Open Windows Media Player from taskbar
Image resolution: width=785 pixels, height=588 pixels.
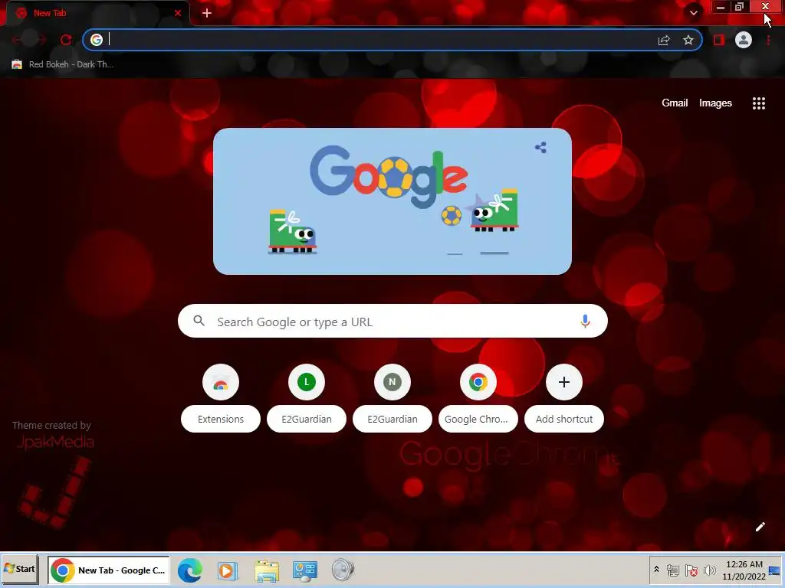pos(227,570)
